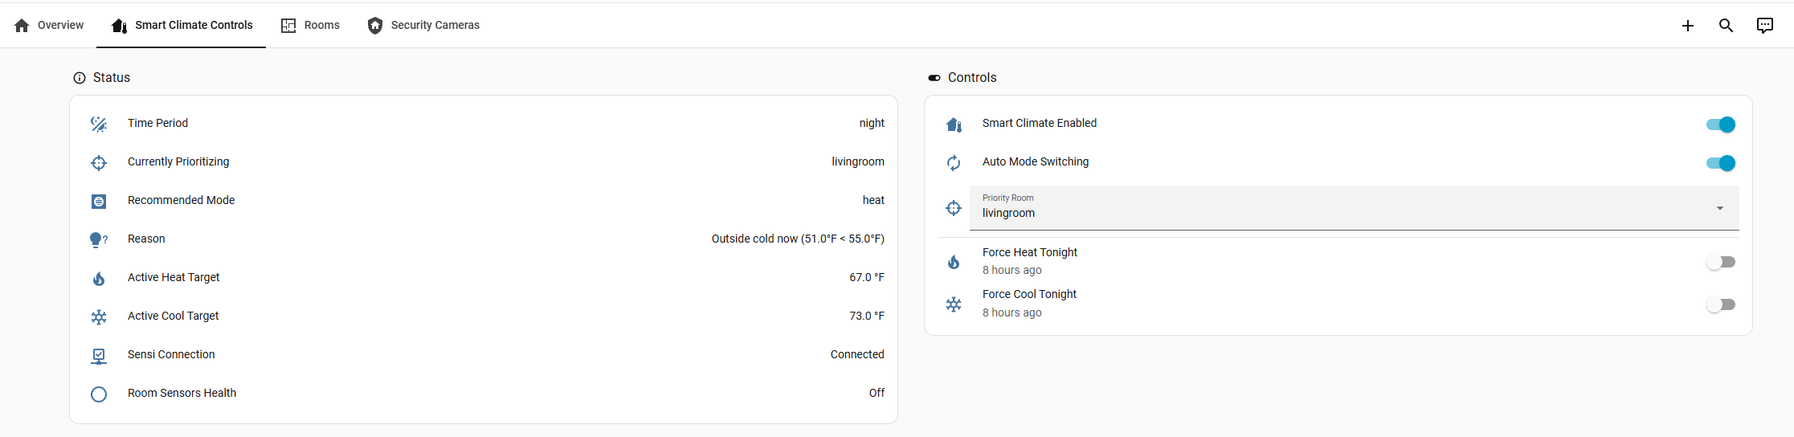Image resolution: width=1794 pixels, height=437 pixels.
Task: Click the Active Heat Target flame icon
Action: point(99,279)
